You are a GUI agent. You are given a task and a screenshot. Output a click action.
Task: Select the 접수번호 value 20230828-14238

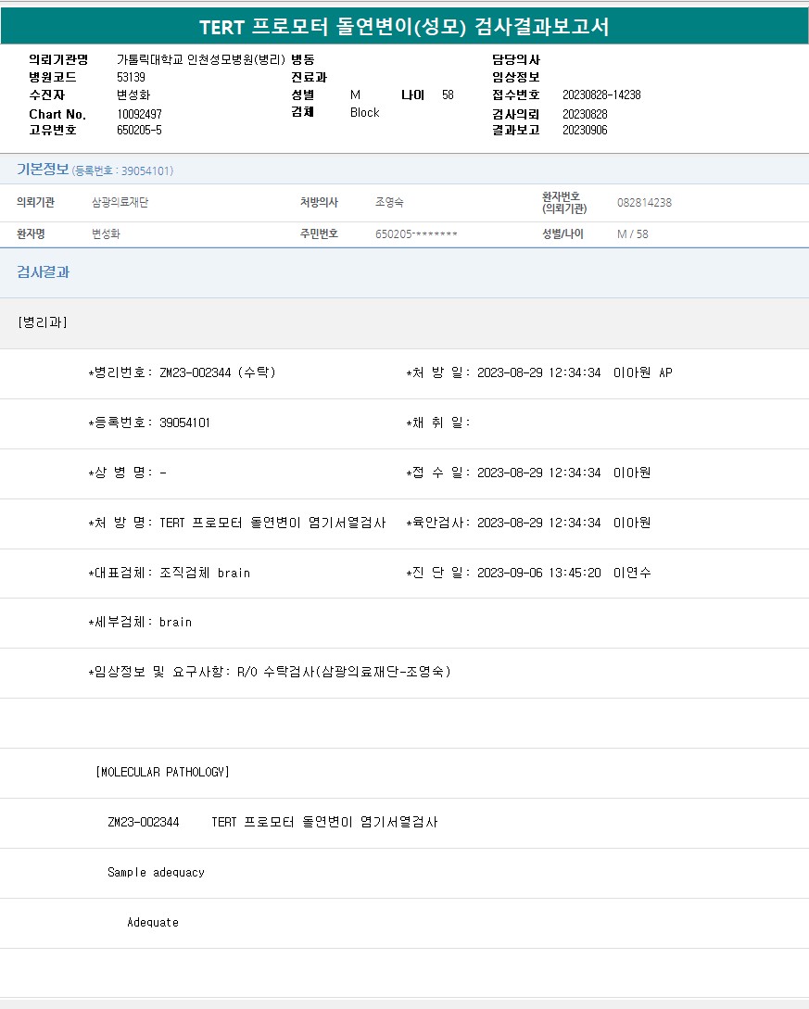click(601, 95)
